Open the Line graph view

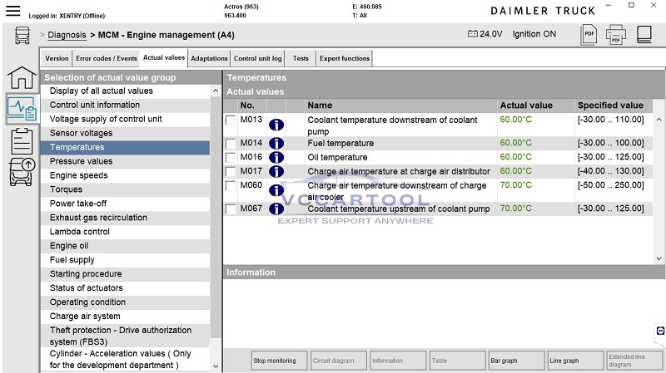point(575,361)
